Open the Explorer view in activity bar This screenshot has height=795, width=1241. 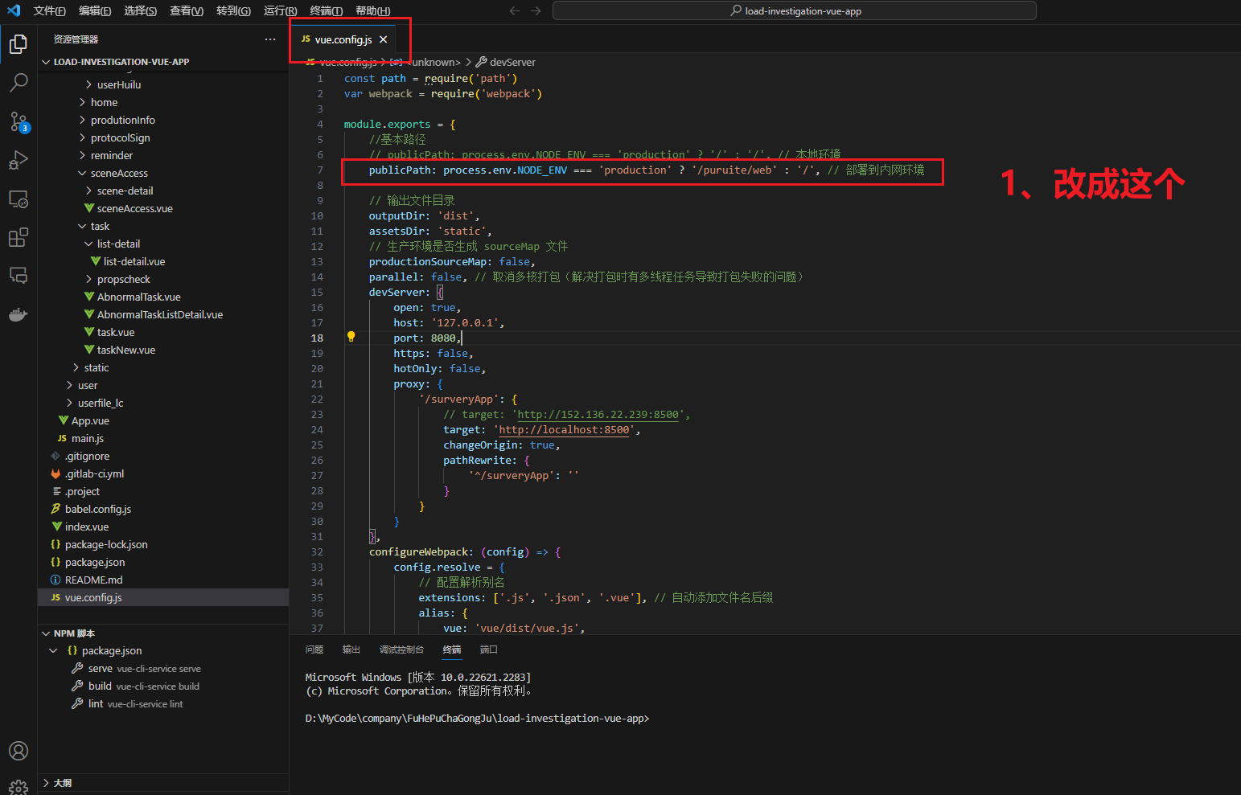click(18, 44)
